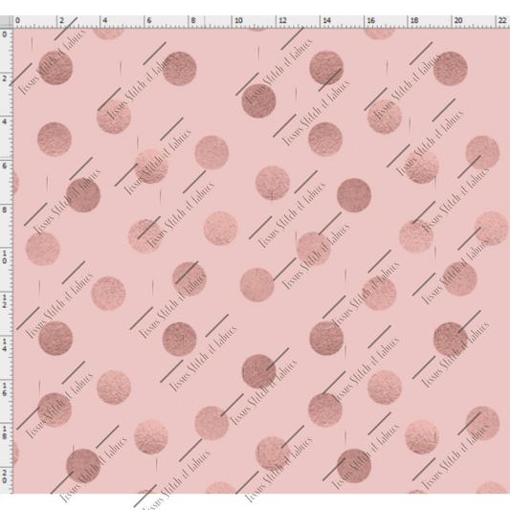Click the 12 mark on the horizontal ruler
The image size is (510, 510).
[282, 20]
